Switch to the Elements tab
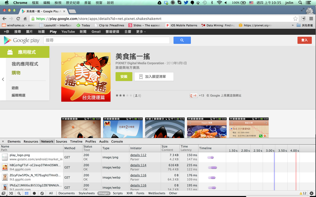 coord(14,142)
